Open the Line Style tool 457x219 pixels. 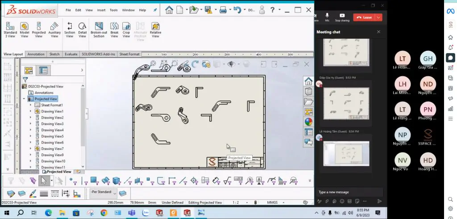tap(55, 194)
